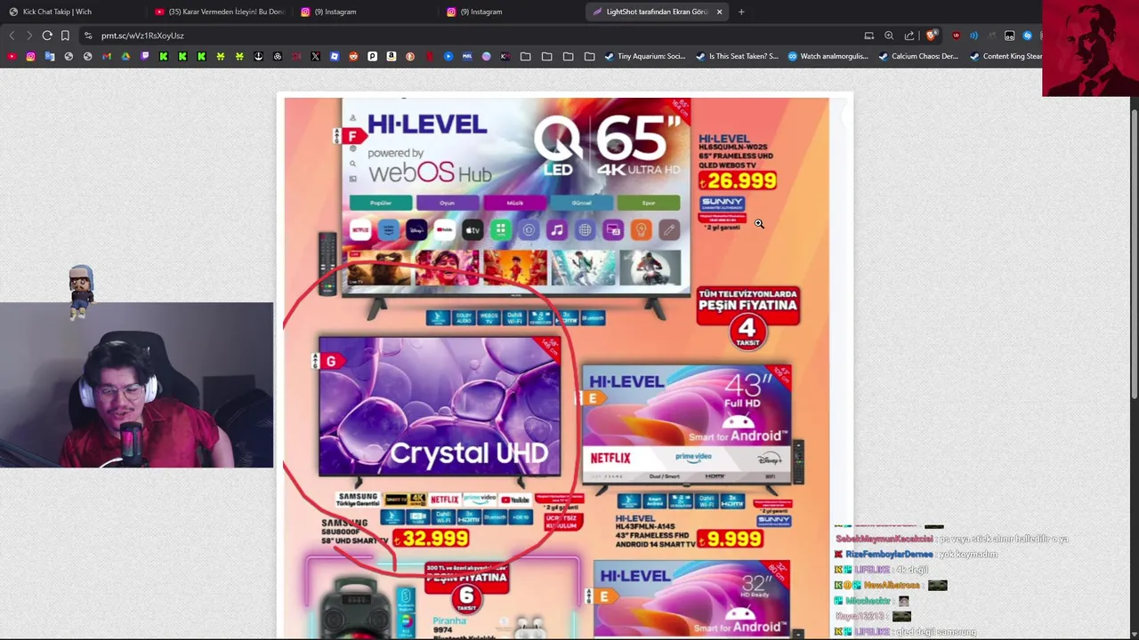Open the X (Twitter) bookmark icon
The image size is (1139, 640).
pyautogui.click(x=315, y=56)
